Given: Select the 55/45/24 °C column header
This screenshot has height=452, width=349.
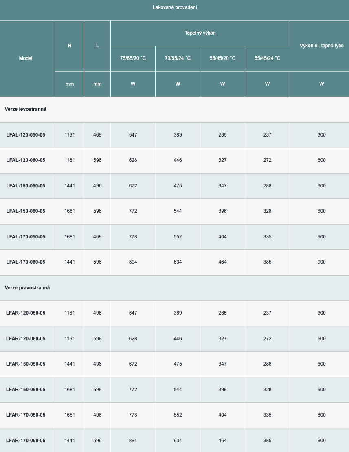Looking at the screenshot, I should [267, 58].
